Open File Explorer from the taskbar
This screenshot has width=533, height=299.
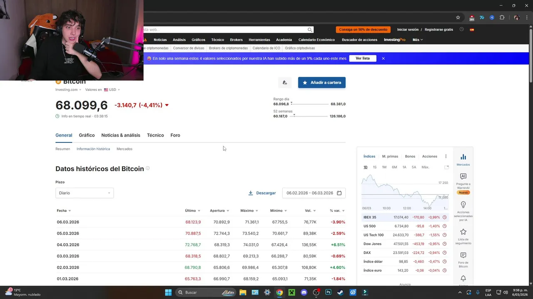tap(243, 292)
